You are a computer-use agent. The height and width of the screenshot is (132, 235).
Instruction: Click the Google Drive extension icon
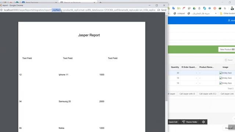point(194,8)
